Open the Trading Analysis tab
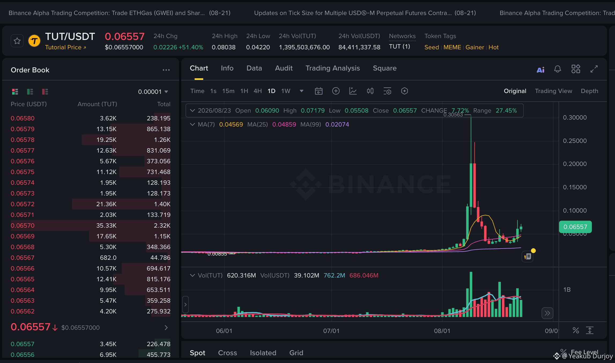The height and width of the screenshot is (363, 615). pyautogui.click(x=333, y=68)
